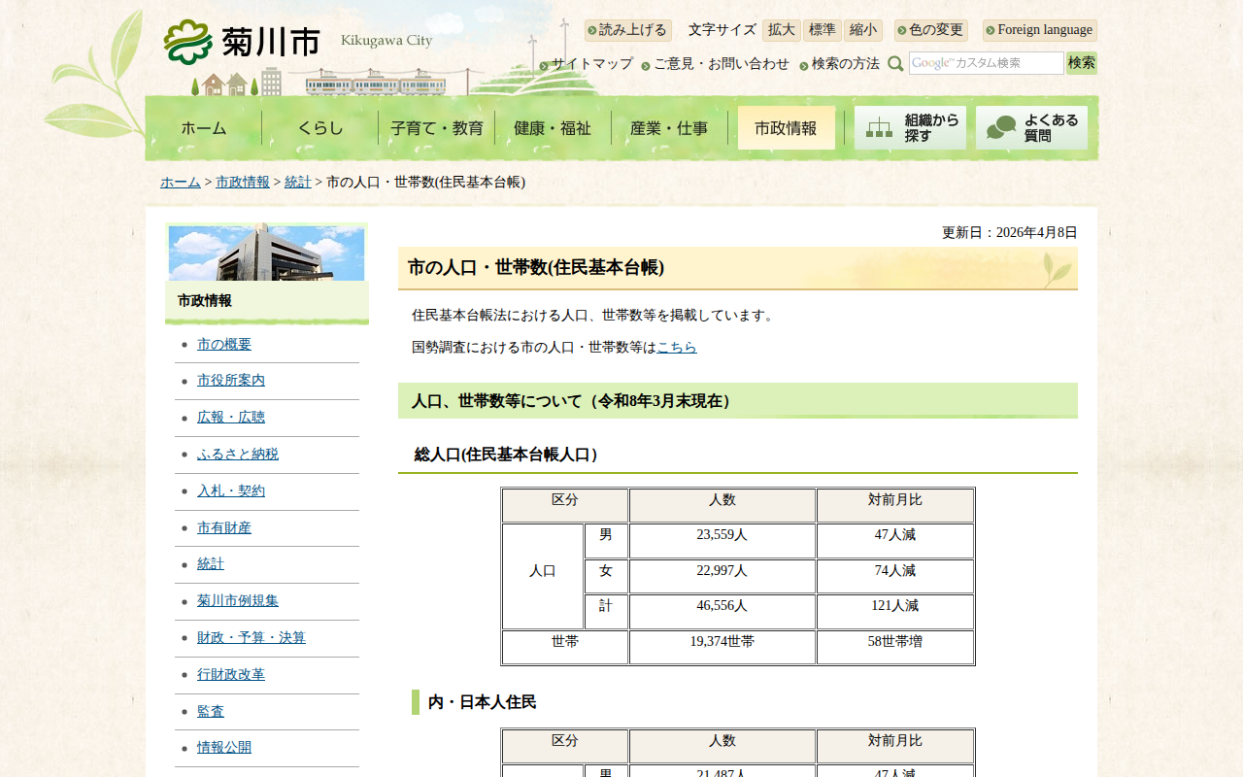The width and height of the screenshot is (1243, 777).
Task: Shrink text size with 縮小 button
Action: pos(862,30)
